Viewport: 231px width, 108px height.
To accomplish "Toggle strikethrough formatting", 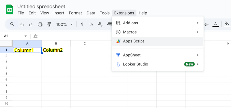I will (206, 25).
